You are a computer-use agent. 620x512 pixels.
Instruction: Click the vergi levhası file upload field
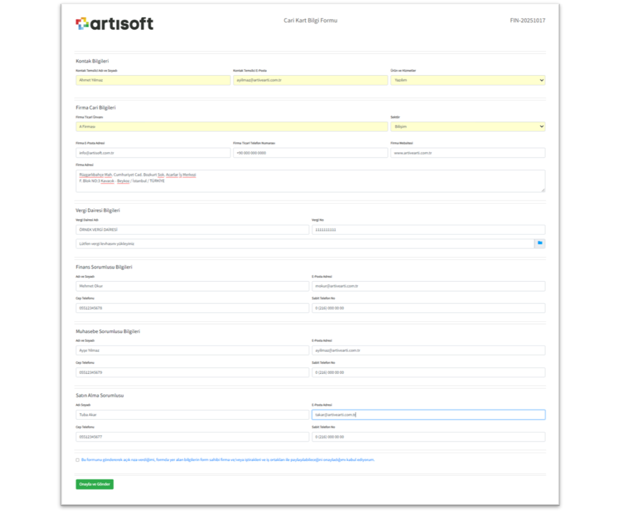[x=305, y=244]
